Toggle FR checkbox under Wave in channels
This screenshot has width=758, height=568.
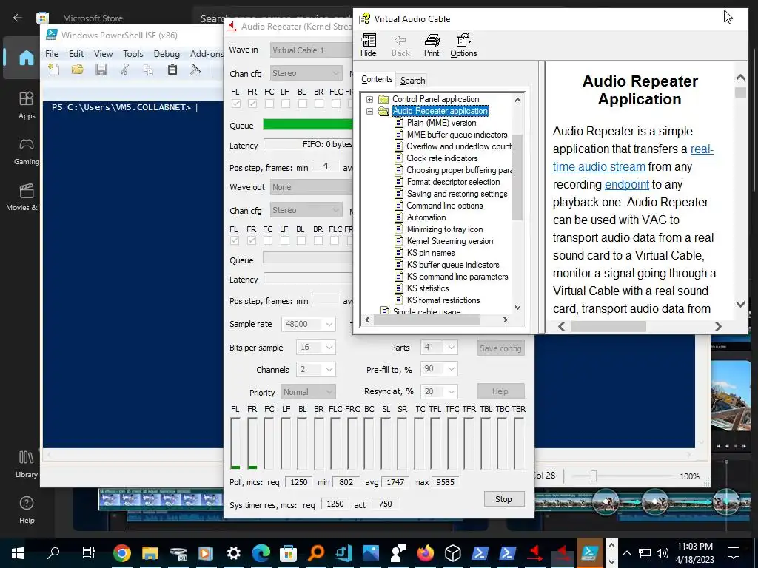click(252, 104)
